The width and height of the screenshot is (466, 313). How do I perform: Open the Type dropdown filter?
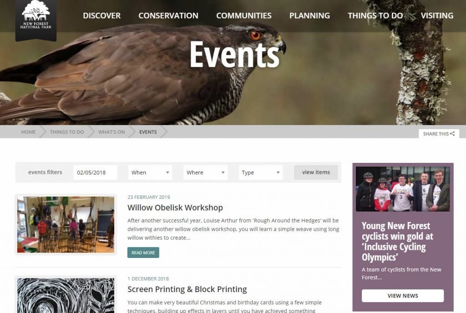point(261,172)
